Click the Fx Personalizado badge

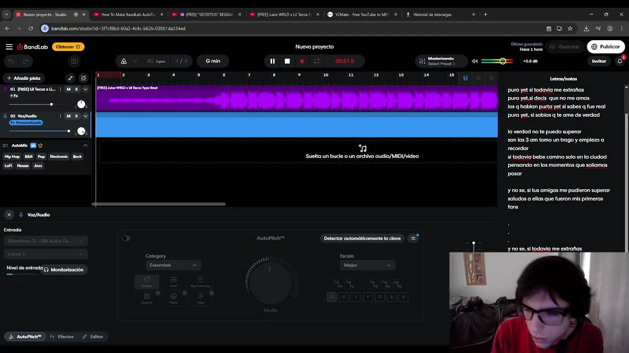26,123
